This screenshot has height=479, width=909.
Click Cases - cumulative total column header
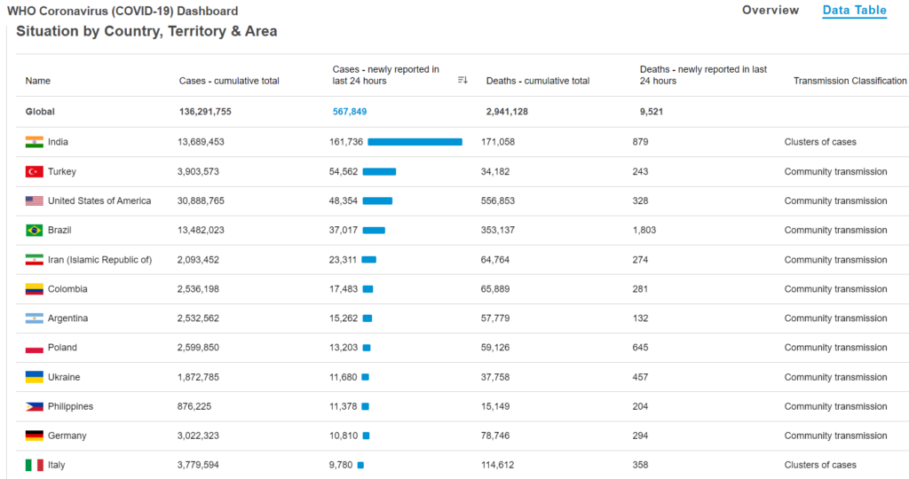(x=229, y=81)
